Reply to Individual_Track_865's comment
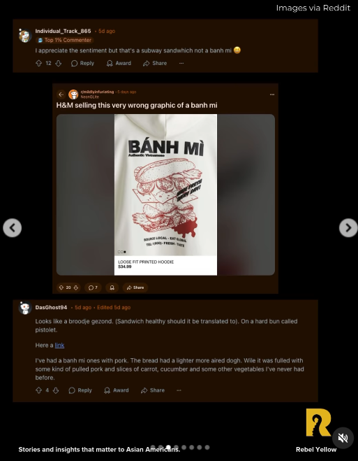This screenshot has width=358, height=461. coord(82,63)
